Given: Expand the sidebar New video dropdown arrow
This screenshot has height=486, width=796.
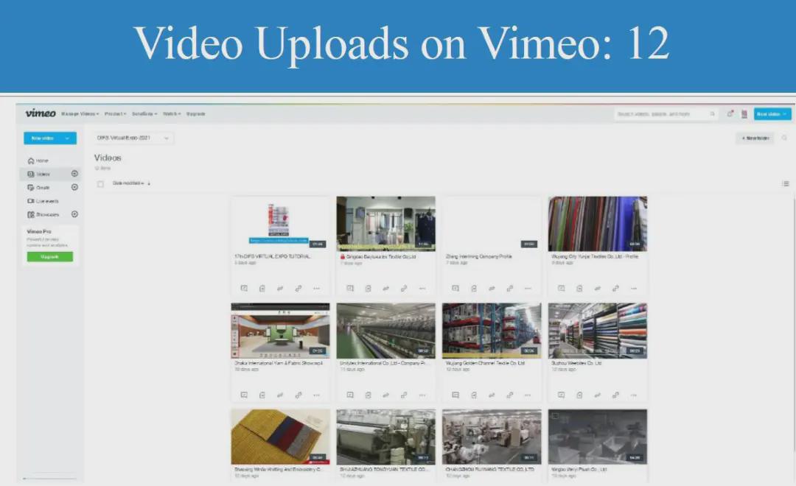Looking at the screenshot, I should coord(68,138).
